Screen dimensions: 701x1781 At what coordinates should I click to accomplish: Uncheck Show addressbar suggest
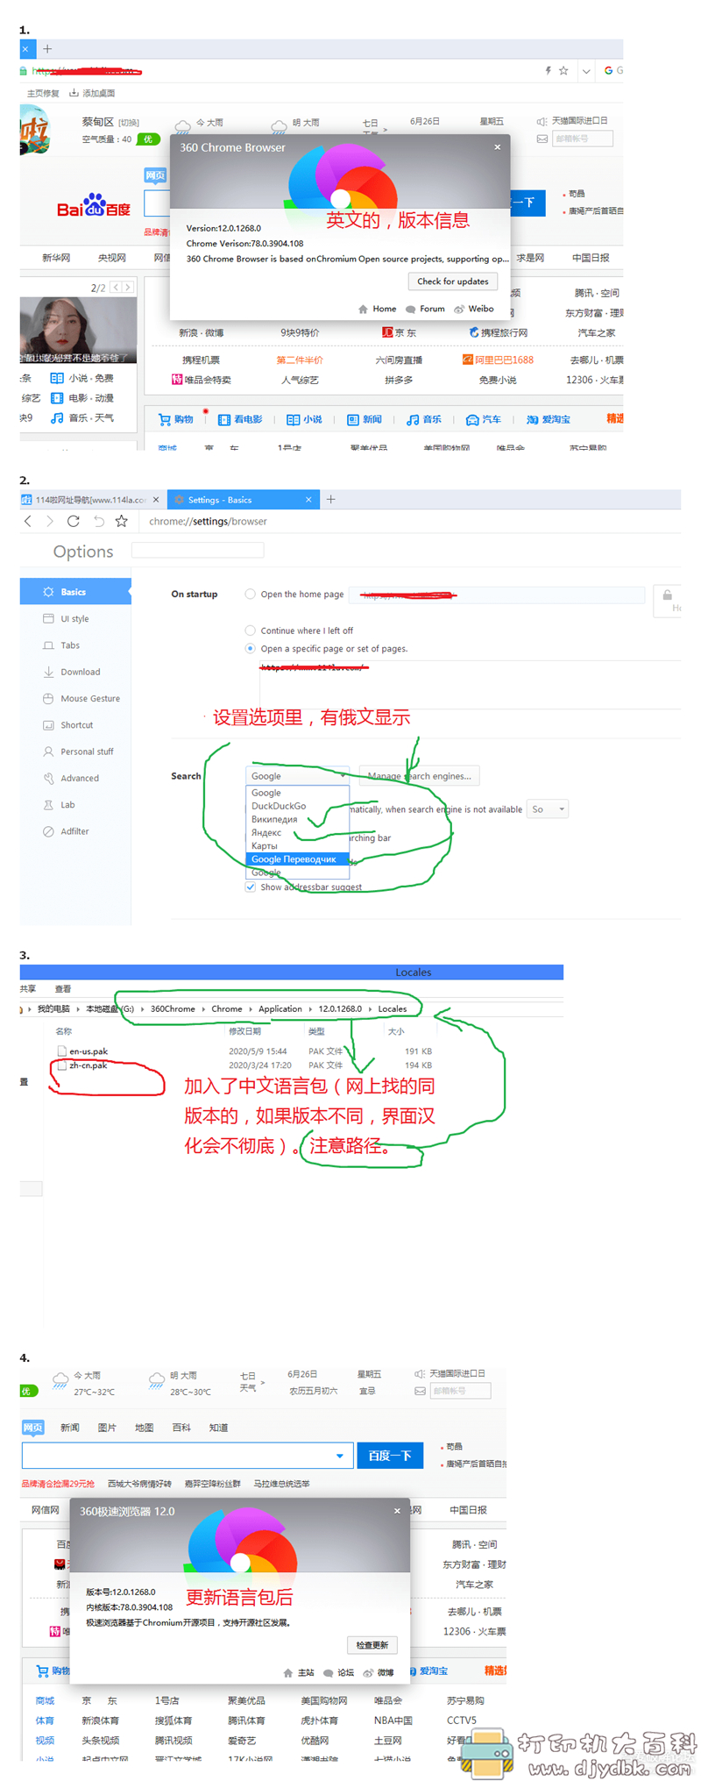click(x=251, y=887)
